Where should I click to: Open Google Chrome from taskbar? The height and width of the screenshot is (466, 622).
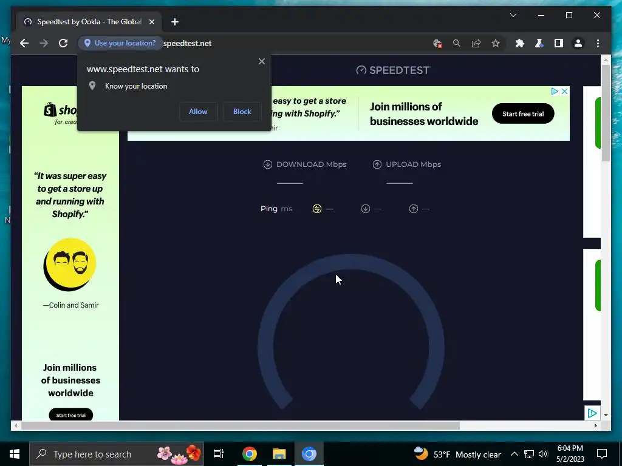(x=250, y=454)
